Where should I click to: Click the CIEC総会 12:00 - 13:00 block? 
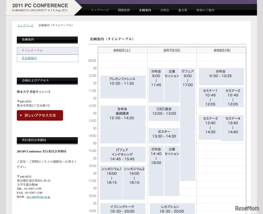pyautogui.click(x=164, y=113)
